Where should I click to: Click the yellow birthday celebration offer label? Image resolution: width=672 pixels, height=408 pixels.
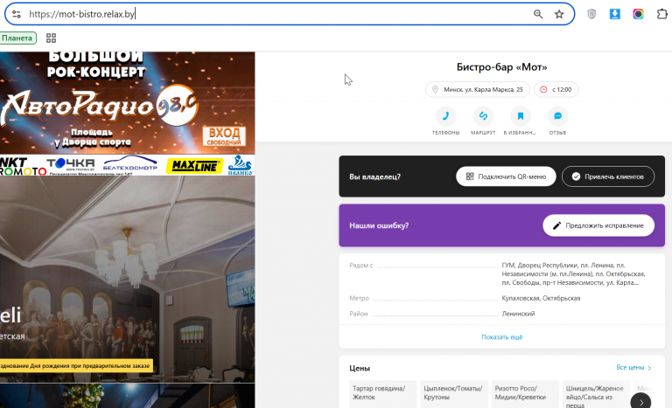tap(76, 365)
